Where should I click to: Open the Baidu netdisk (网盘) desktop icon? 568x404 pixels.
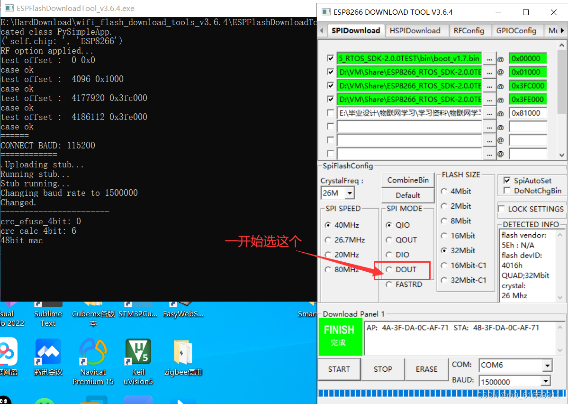9,357
